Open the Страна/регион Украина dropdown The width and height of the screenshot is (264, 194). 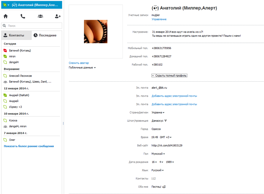(158, 112)
